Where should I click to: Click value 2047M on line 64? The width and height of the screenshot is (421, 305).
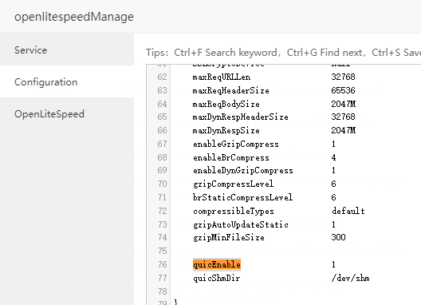coord(344,104)
